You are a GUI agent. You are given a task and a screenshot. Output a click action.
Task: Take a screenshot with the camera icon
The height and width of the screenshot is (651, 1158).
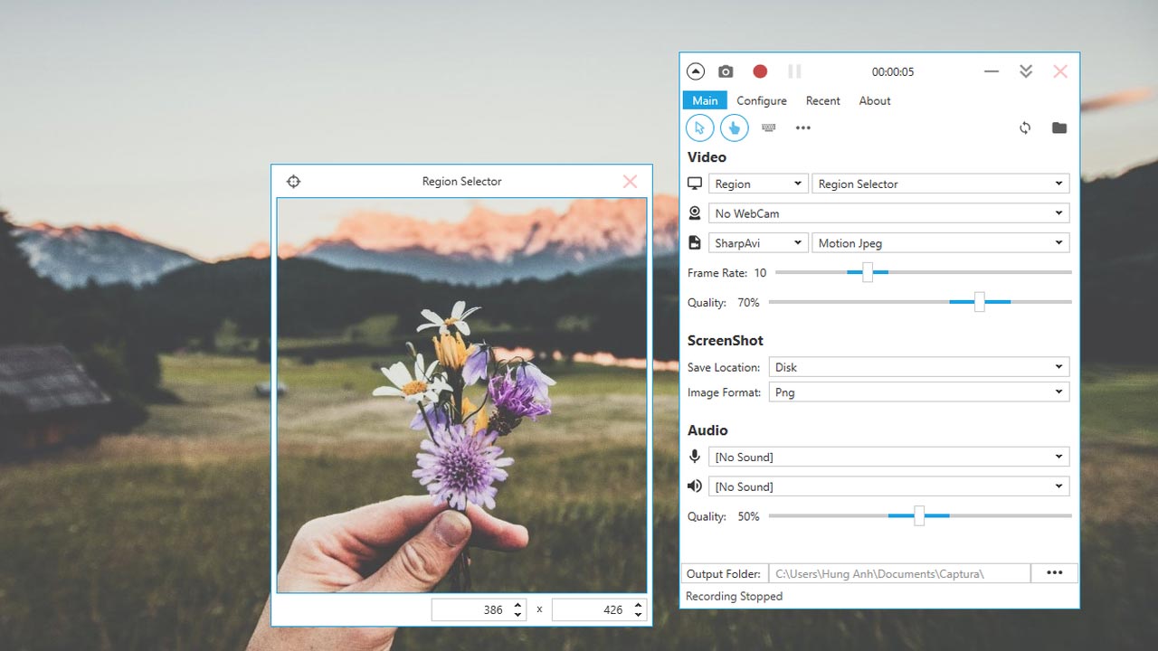(726, 71)
